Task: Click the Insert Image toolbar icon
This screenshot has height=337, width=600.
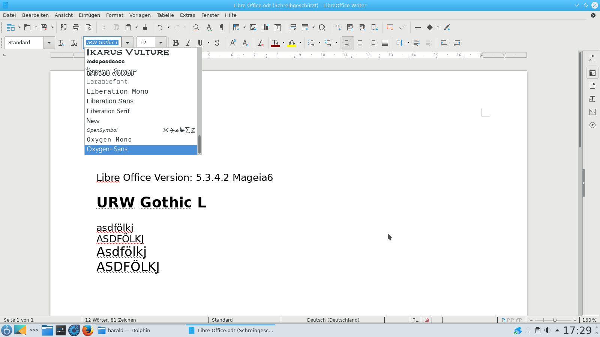Action: pyautogui.click(x=253, y=27)
